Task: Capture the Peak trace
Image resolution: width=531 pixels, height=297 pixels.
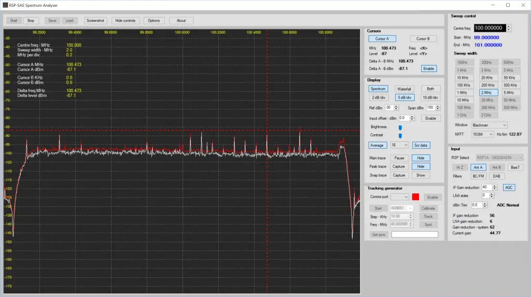Action: point(399,166)
